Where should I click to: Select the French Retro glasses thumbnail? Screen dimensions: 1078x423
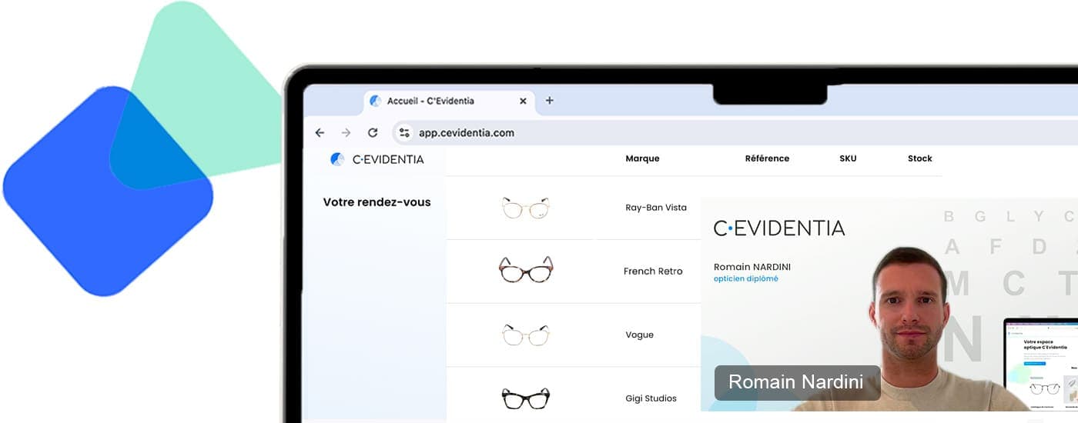pyautogui.click(x=526, y=270)
